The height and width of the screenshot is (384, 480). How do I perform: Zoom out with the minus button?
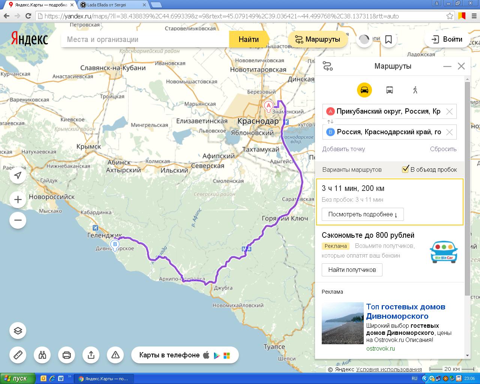pos(18,220)
